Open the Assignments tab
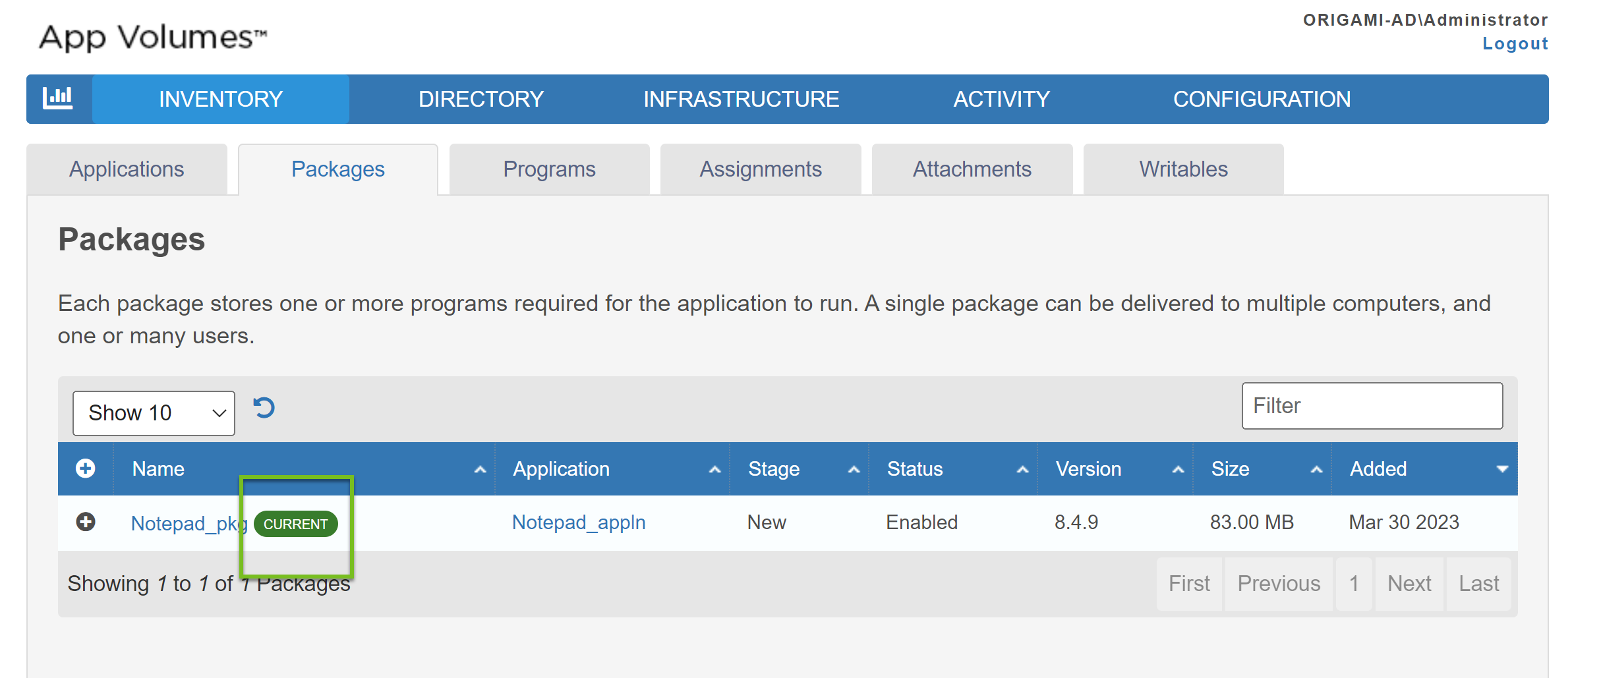 click(761, 169)
